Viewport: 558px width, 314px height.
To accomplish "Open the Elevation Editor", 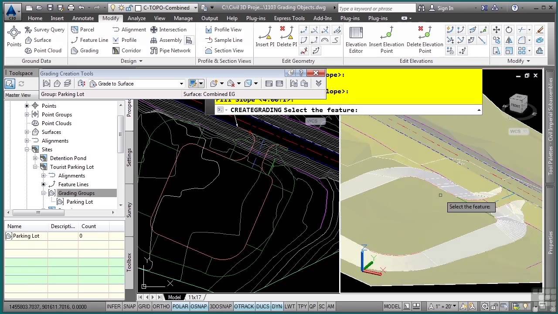I will [x=356, y=40].
